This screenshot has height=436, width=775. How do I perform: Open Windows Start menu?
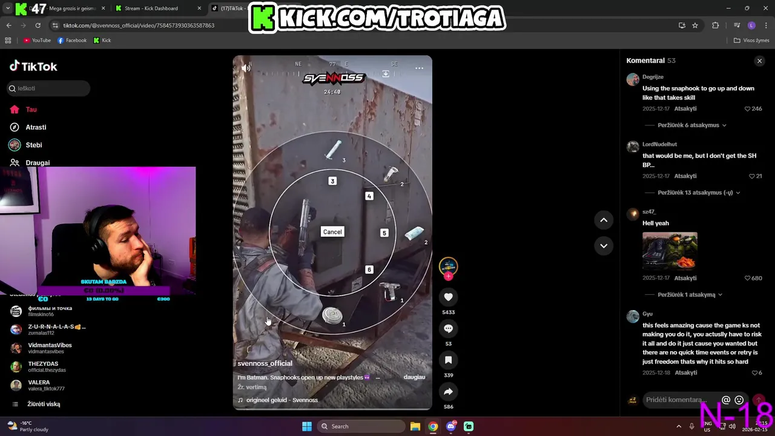[307, 426]
